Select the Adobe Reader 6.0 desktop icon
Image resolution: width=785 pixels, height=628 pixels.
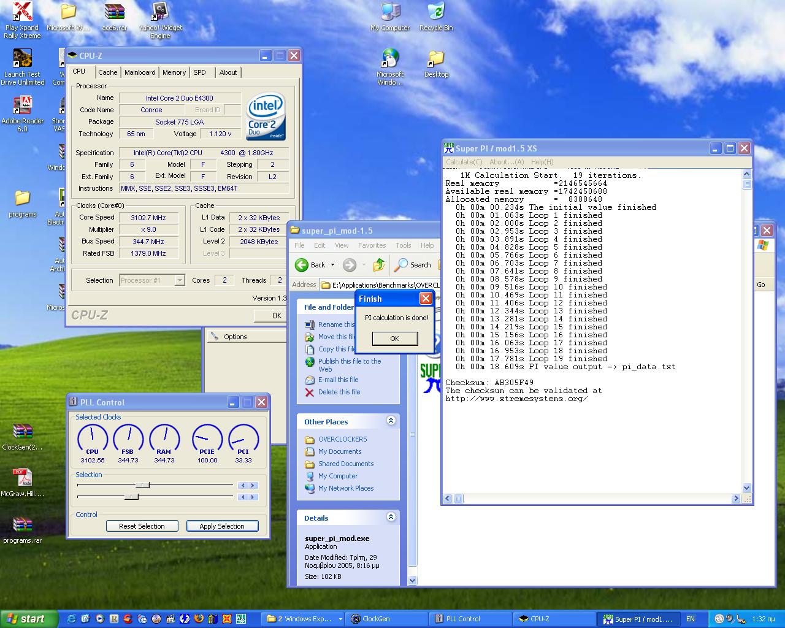23,114
